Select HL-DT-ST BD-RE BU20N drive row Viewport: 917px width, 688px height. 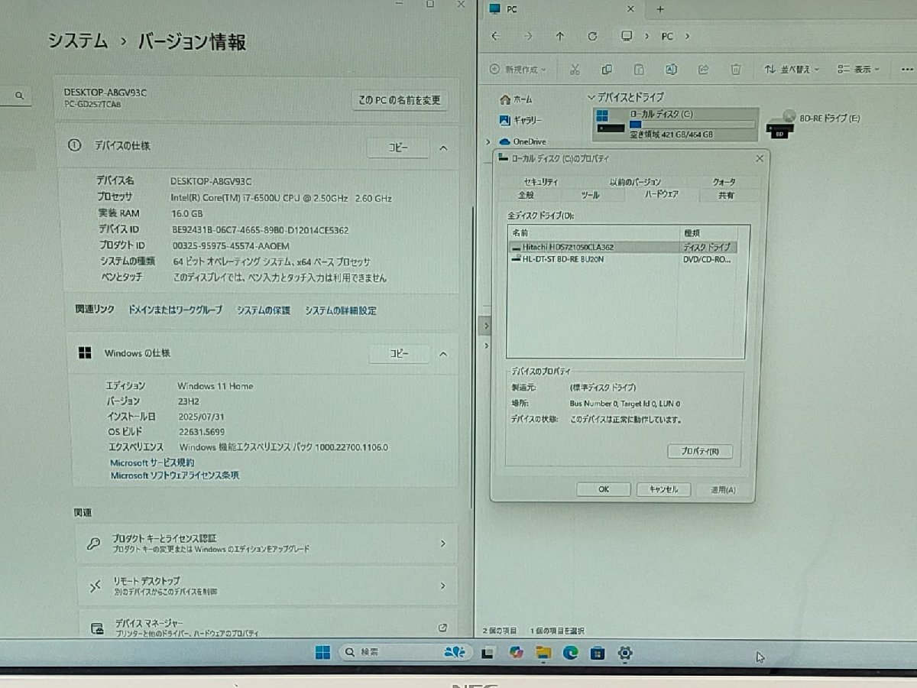click(623, 259)
